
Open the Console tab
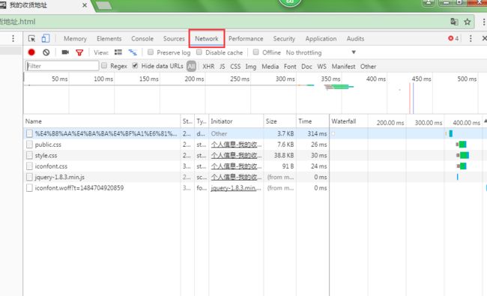pyautogui.click(x=142, y=39)
